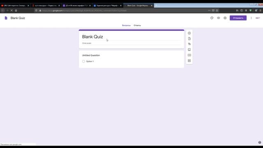Click the Import questions icon
Screen dimensions: 263x148
click(189, 39)
